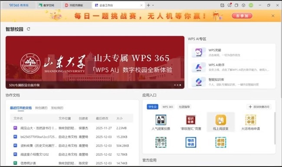Open document 信息统计表

[28, 163]
